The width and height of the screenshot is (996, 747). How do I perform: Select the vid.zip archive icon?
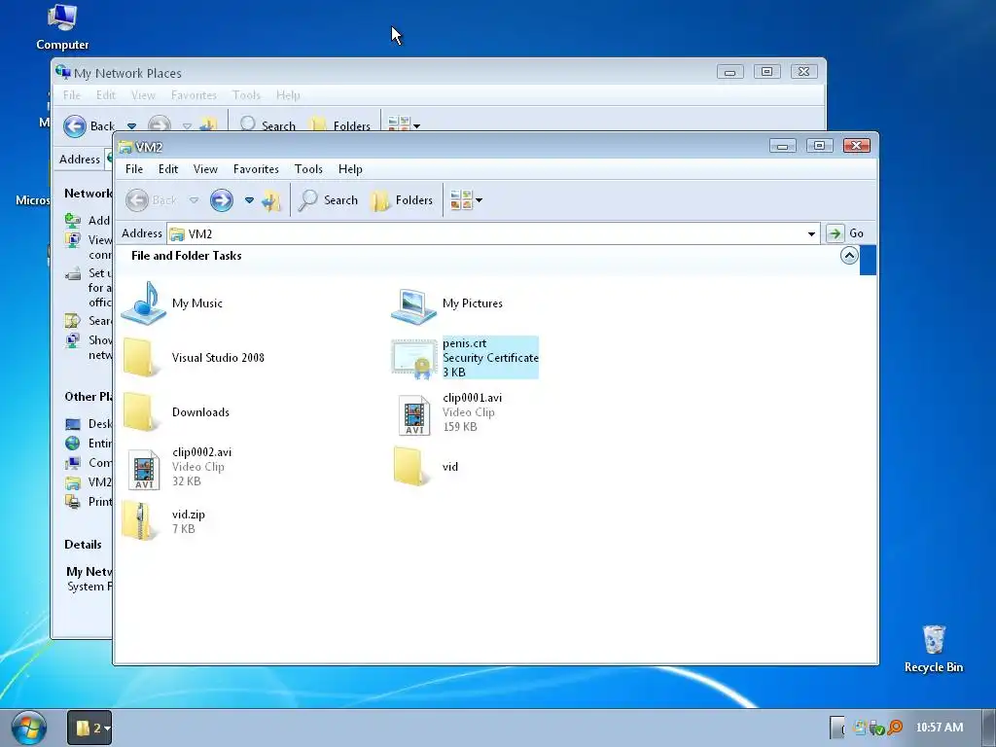tap(139, 521)
